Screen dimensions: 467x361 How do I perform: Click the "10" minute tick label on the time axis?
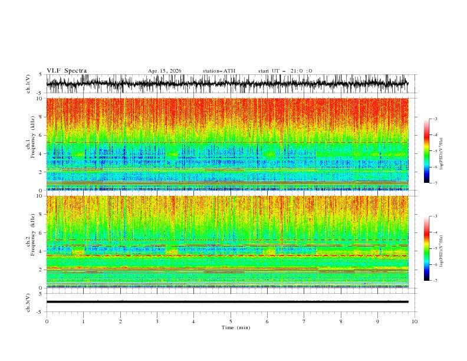pos(415,321)
